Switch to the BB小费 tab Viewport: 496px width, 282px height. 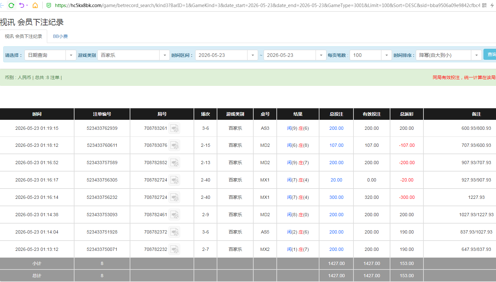60,36
